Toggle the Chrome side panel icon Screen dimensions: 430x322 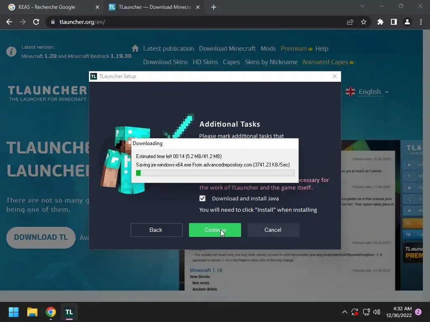[x=394, y=22]
